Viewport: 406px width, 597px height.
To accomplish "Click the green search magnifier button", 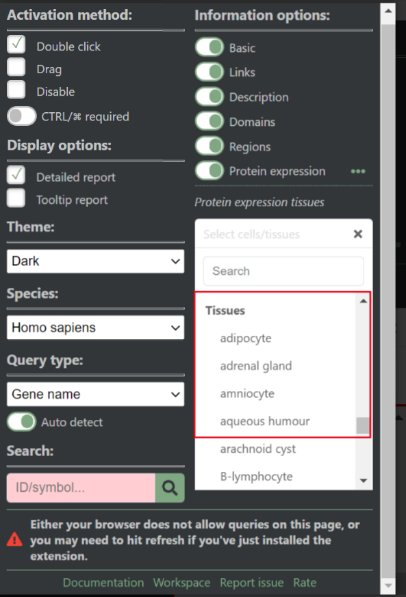I will (170, 488).
